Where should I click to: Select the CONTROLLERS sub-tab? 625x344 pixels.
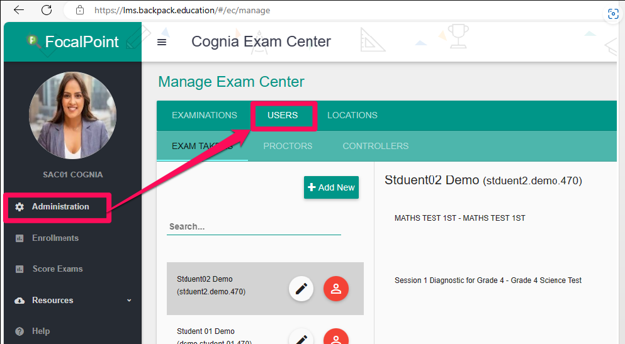point(376,146)
